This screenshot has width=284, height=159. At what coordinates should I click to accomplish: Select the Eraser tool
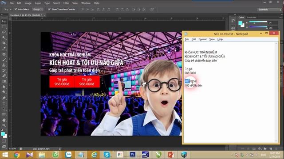(4, 76)
